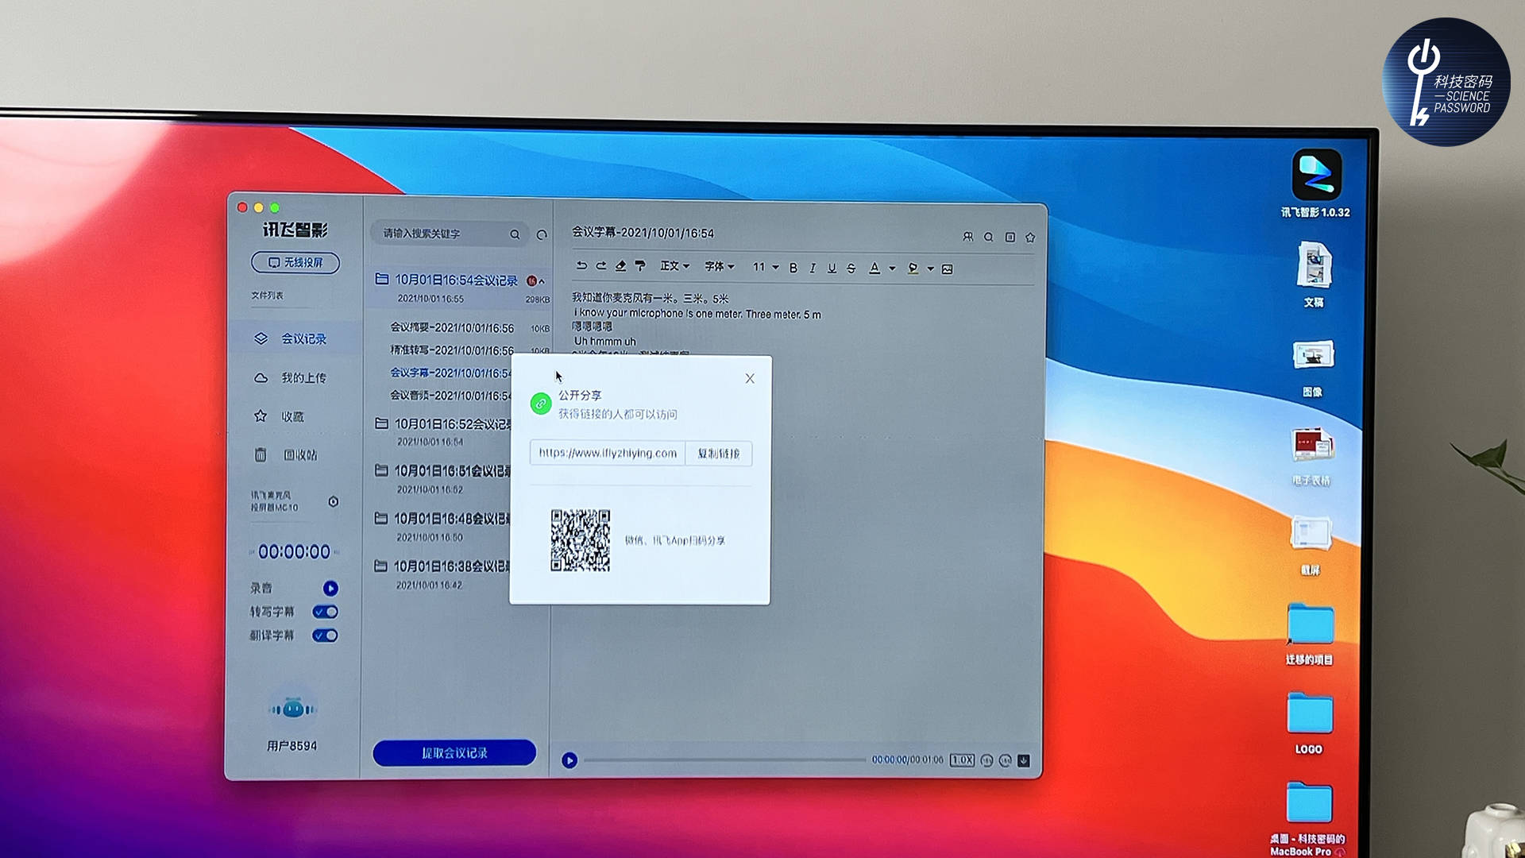Click the redo icon in the editor toolbar
Image resolution: width=1525 pixels, height=858 pixels.
click(x=601, y=266)
